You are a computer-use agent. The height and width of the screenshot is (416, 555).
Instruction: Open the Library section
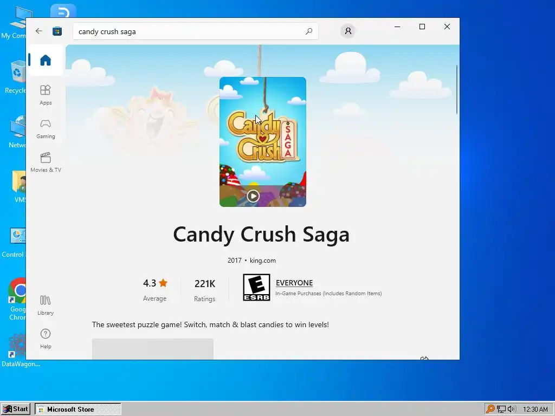click(46, 305)
